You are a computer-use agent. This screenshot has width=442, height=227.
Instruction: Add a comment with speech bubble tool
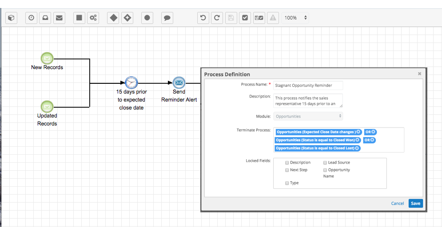(x=167, y=18)
